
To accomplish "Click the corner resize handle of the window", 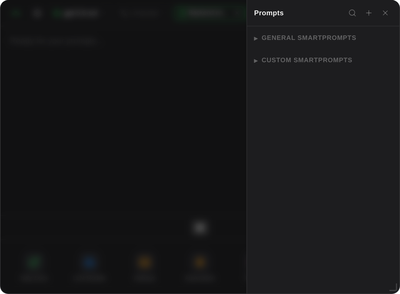I will click(394, 287).
